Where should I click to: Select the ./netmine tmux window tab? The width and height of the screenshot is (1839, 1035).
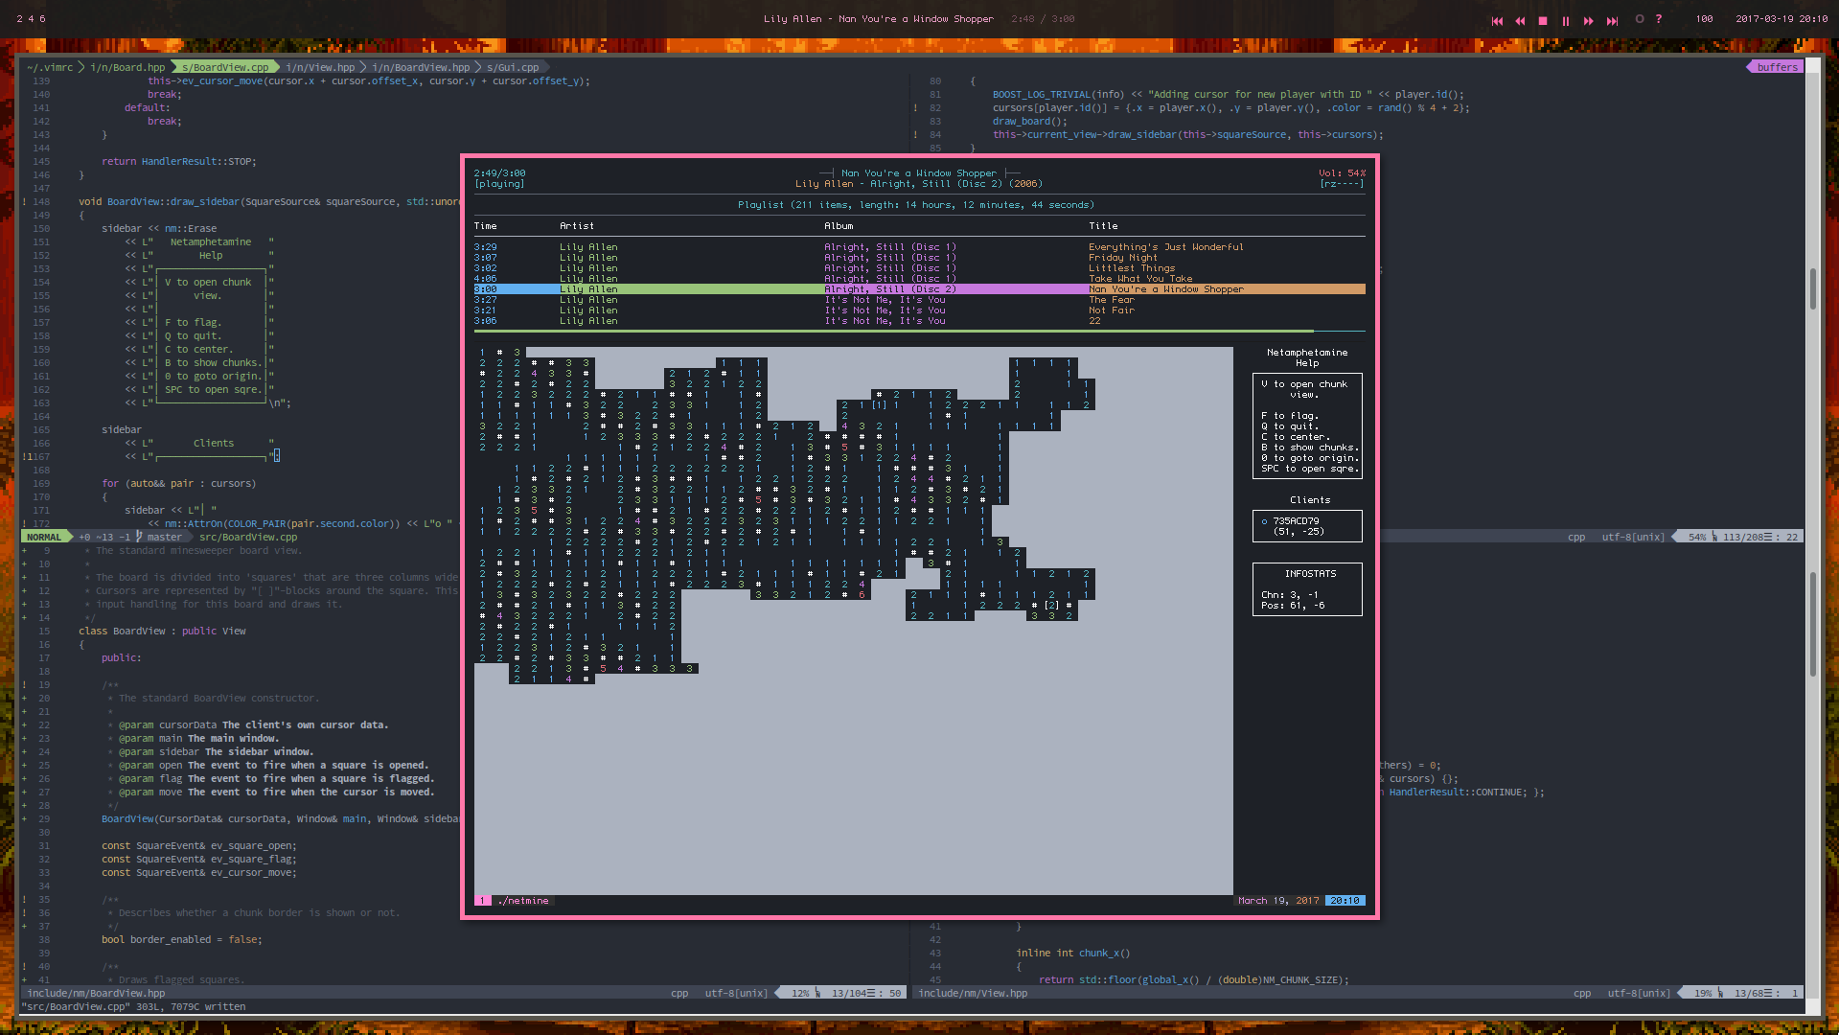[x=523, y=901]
